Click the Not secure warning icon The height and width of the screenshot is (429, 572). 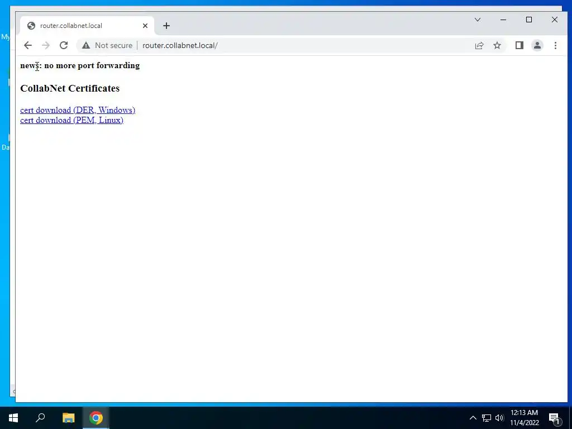(85, 45)
